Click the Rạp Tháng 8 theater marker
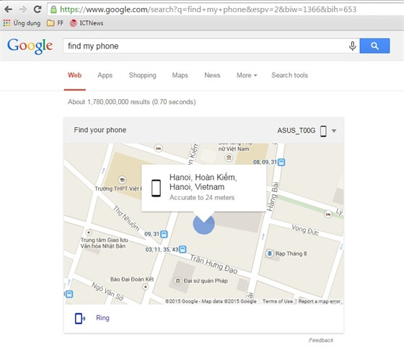The width and height of the screenshot is (404, 351). tap(269, 253)
